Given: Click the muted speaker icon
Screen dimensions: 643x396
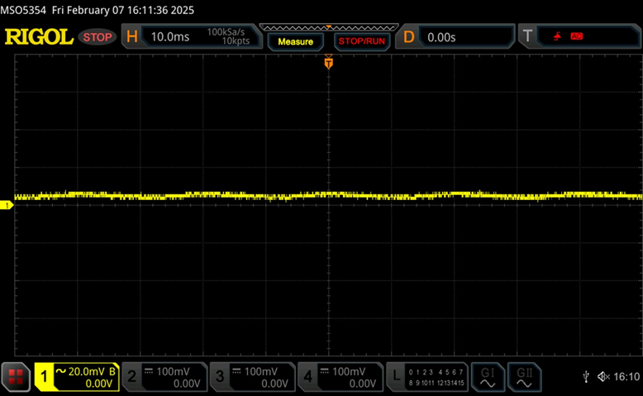Looking at the screenshot, I should [603, 377].
